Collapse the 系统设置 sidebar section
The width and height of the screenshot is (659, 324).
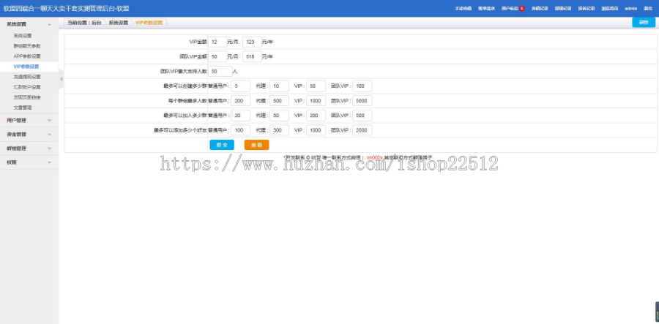tap(29, 24)
